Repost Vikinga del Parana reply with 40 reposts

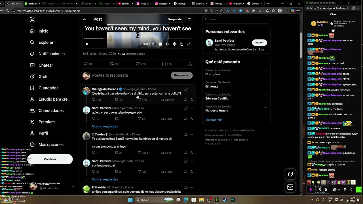coord(119,100)
